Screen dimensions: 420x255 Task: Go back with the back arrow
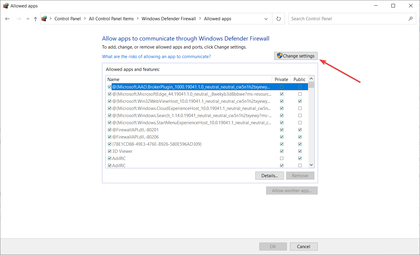[x=7, y=19]
